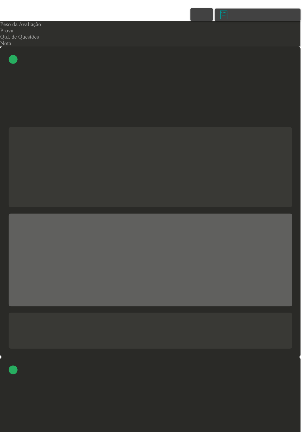Image resolution: width=303 pixels, height=432 pixels.
Task: Click gap between first and highlighted answer boxes
Action: pos(150,210)
